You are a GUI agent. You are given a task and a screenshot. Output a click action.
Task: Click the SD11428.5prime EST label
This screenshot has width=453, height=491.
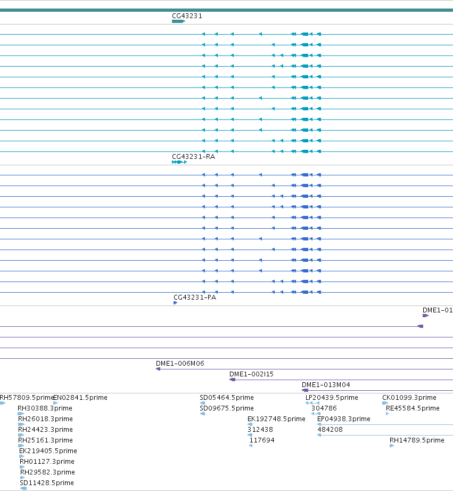[47, 483]
